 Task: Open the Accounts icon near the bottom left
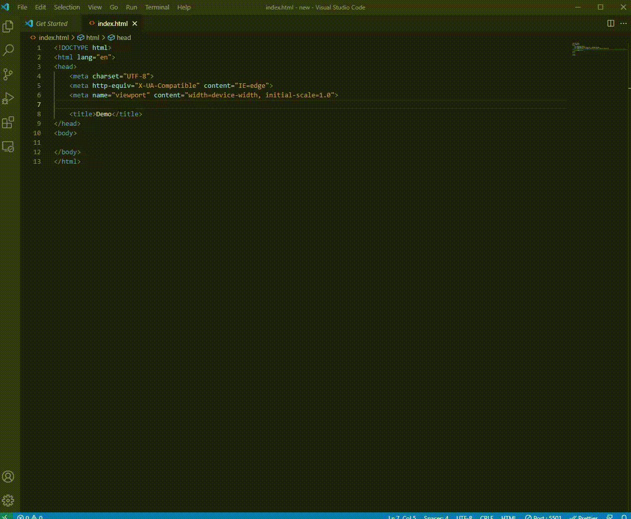pyautogui.click(x=8, y=477)
